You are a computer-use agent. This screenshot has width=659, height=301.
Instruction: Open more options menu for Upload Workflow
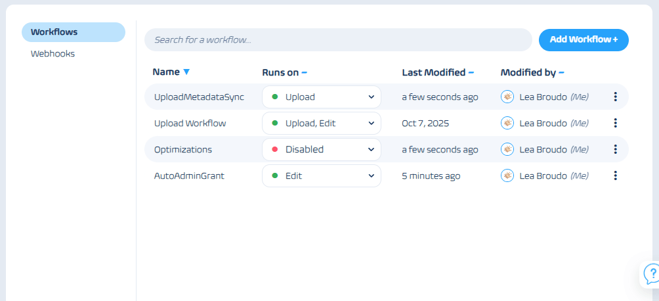(x=615, y=124)
